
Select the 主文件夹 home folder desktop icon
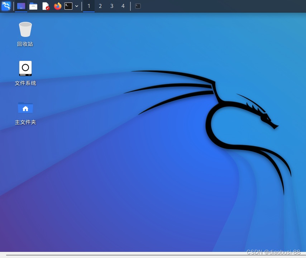(25, 107)
